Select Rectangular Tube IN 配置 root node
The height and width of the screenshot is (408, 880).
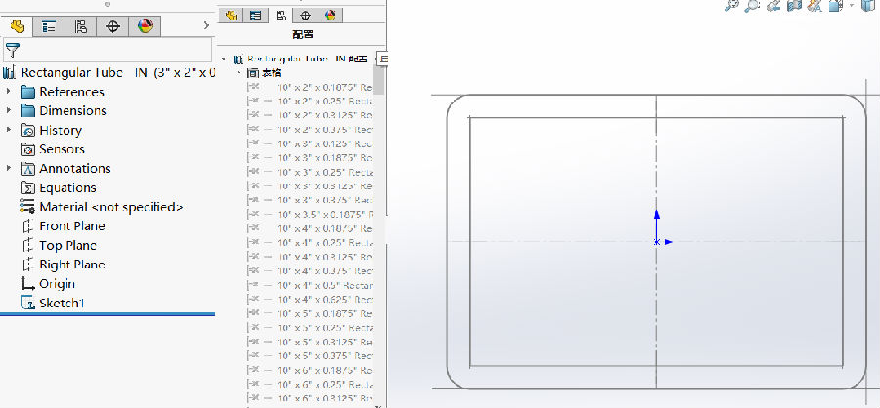pyautogui.click(x=301, y=59)
